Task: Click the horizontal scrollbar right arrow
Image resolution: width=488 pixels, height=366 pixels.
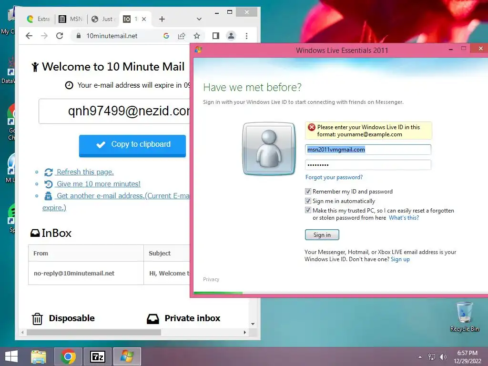Action: click(x=244, y=332)
